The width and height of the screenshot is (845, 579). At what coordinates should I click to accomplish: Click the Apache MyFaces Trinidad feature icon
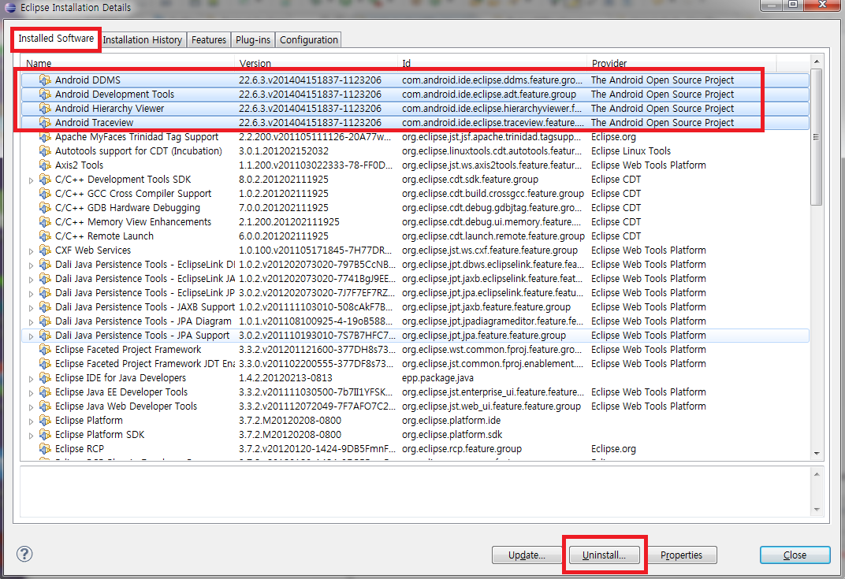(46, 136)
